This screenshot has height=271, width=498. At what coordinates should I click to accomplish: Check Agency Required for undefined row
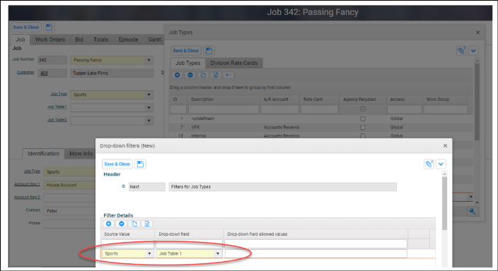click(x=363, y=119)
